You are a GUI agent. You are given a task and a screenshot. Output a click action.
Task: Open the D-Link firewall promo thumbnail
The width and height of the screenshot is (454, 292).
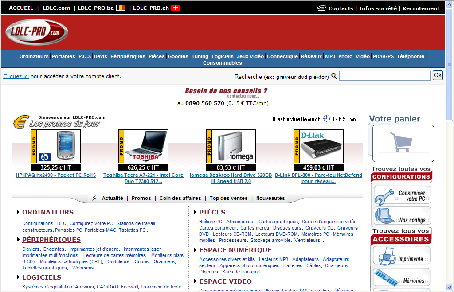pyautogui.click(x=318, y=146)
